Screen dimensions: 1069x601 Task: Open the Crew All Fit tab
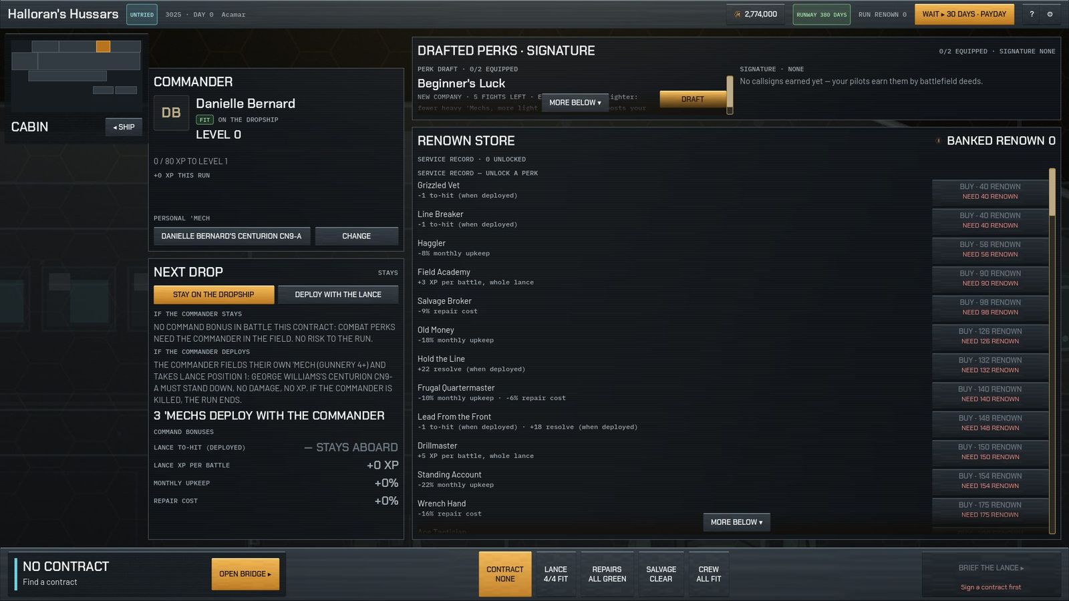coord(708,574)
